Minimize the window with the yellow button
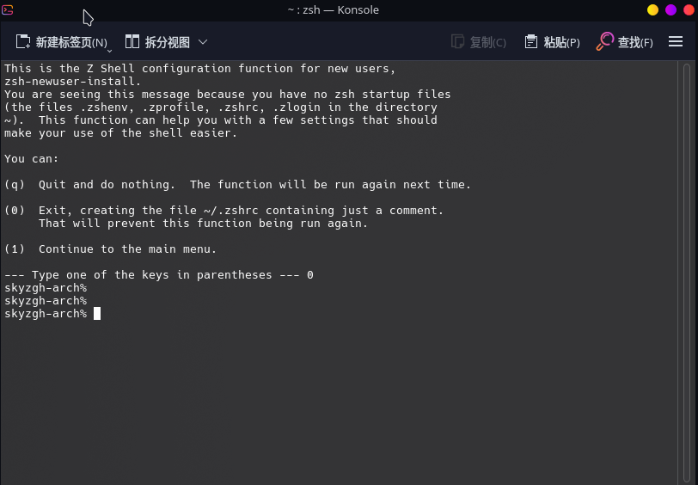Viewport: 698px width, 485px height. pyautogui.click(x=652, y=9)
